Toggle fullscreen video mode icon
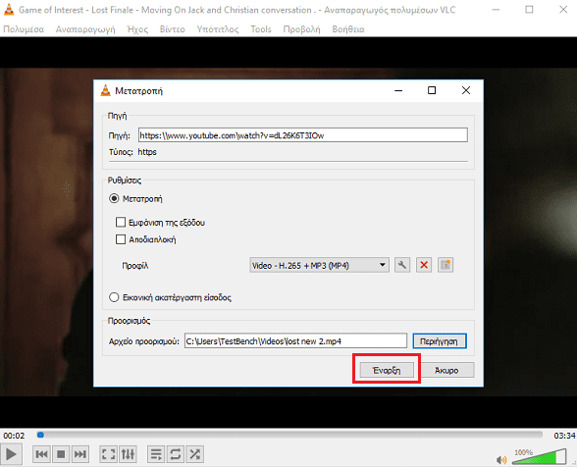 click(108, 454)
